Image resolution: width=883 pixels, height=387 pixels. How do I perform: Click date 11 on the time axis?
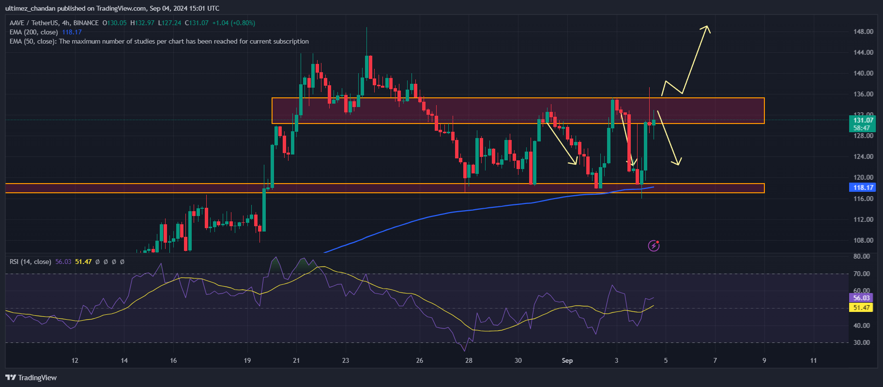(x=813, y=360)
